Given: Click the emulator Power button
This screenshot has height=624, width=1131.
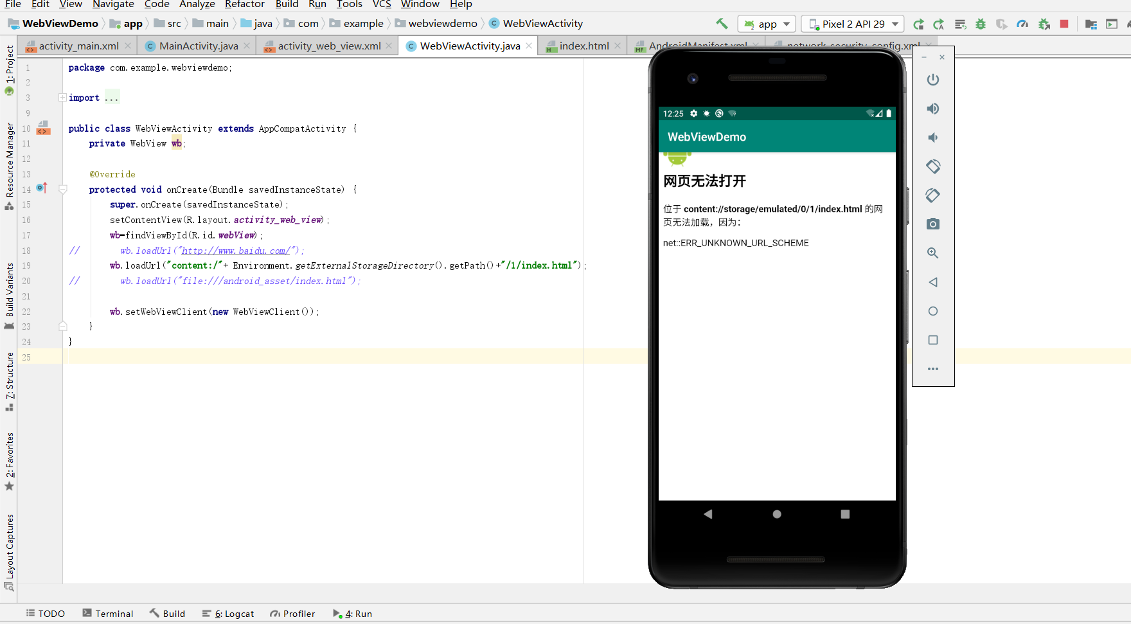Looking at the screenshot, I should [x=933, y=80].
